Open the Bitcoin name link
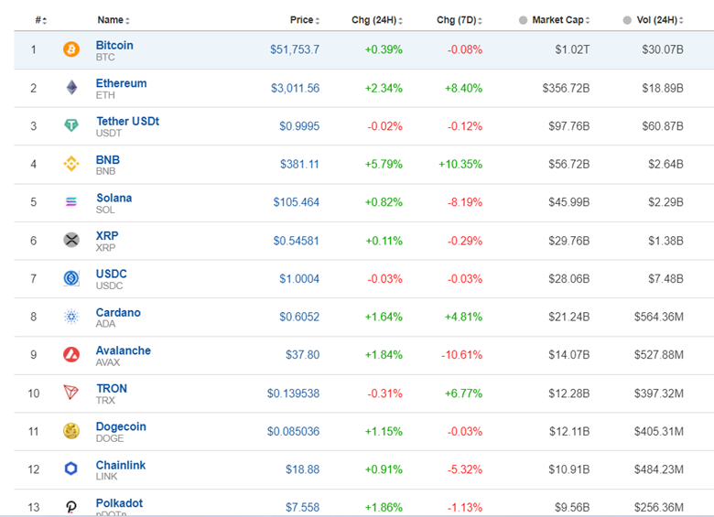714x517 pixels. coord(114,45)
